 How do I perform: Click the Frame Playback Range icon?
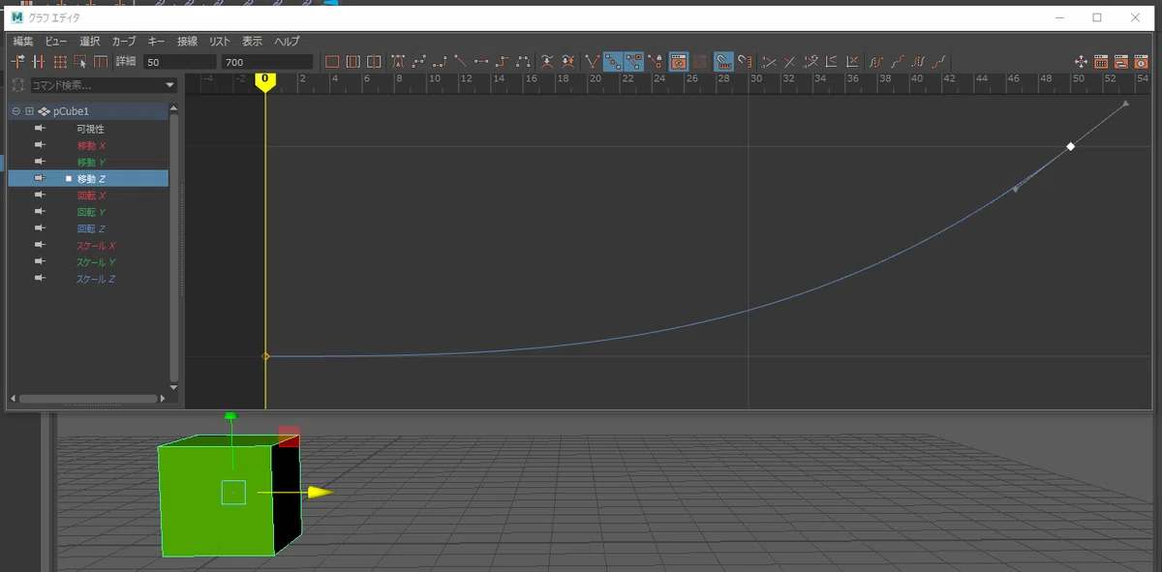pos(353,61)
